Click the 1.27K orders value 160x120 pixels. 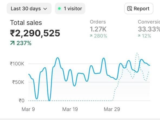click(98, 29)
